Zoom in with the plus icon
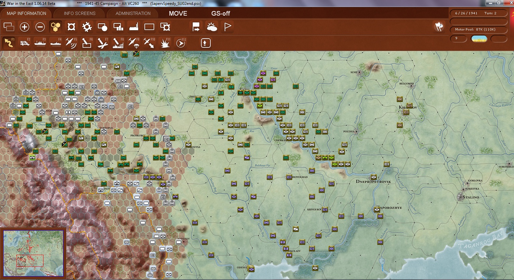This screenshot has height=280, width=514. point(24,27)
